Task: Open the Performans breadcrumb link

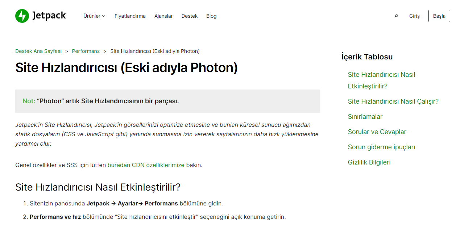Action: [x=86, y=51]
